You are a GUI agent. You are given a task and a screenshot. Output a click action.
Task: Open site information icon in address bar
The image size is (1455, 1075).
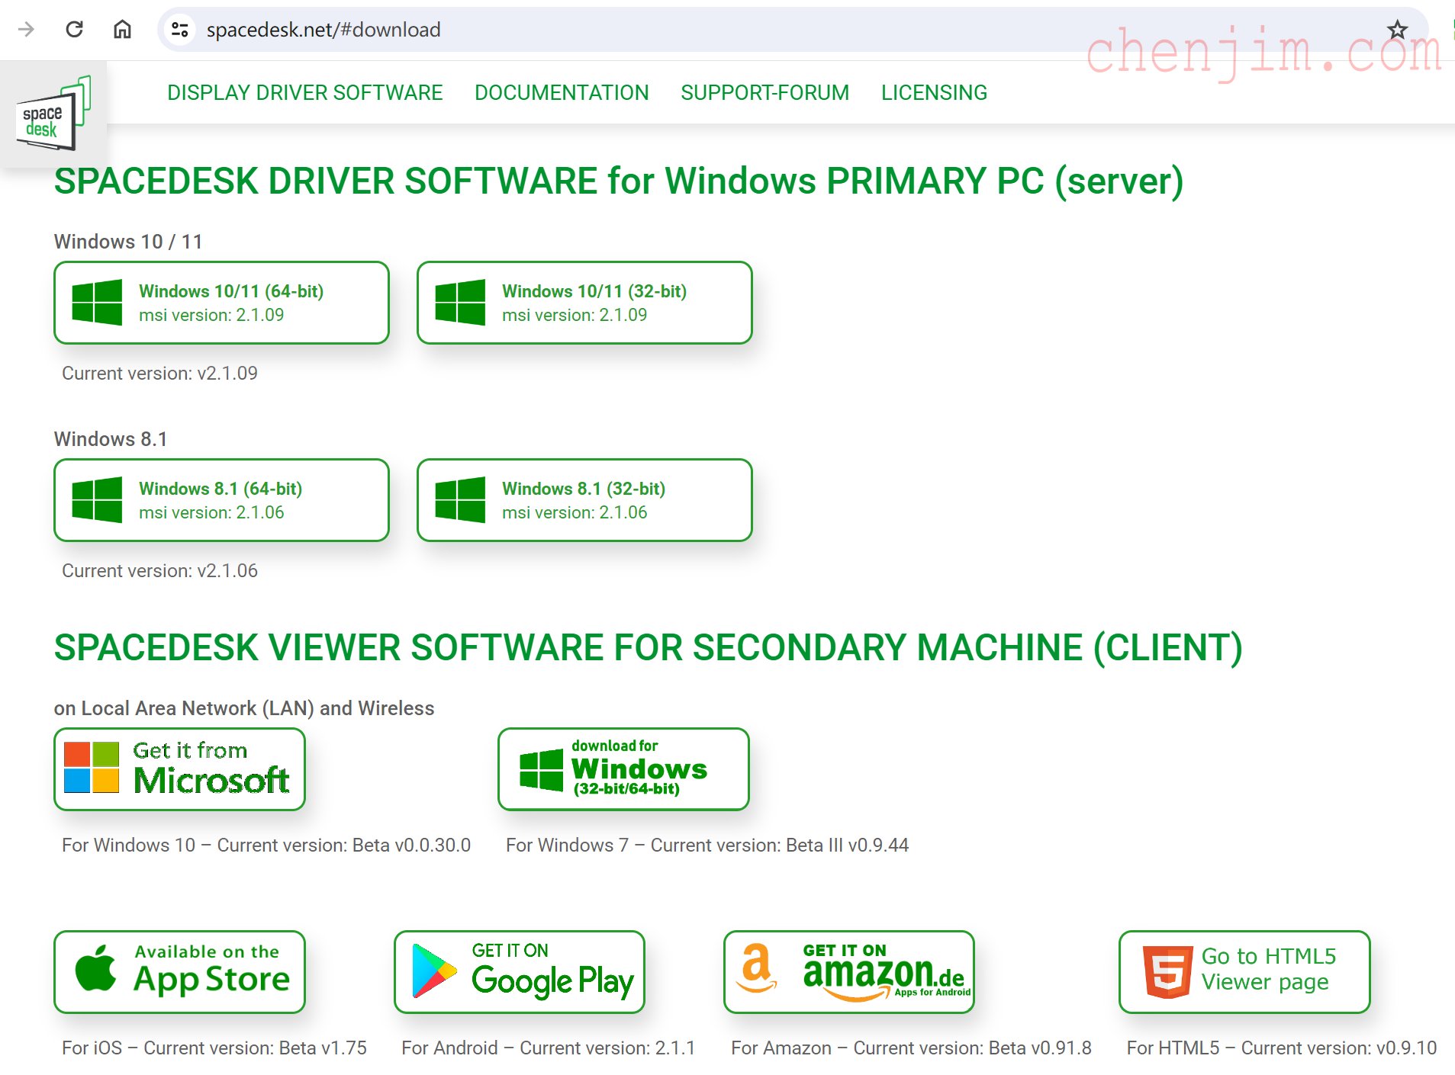[180, 30]
